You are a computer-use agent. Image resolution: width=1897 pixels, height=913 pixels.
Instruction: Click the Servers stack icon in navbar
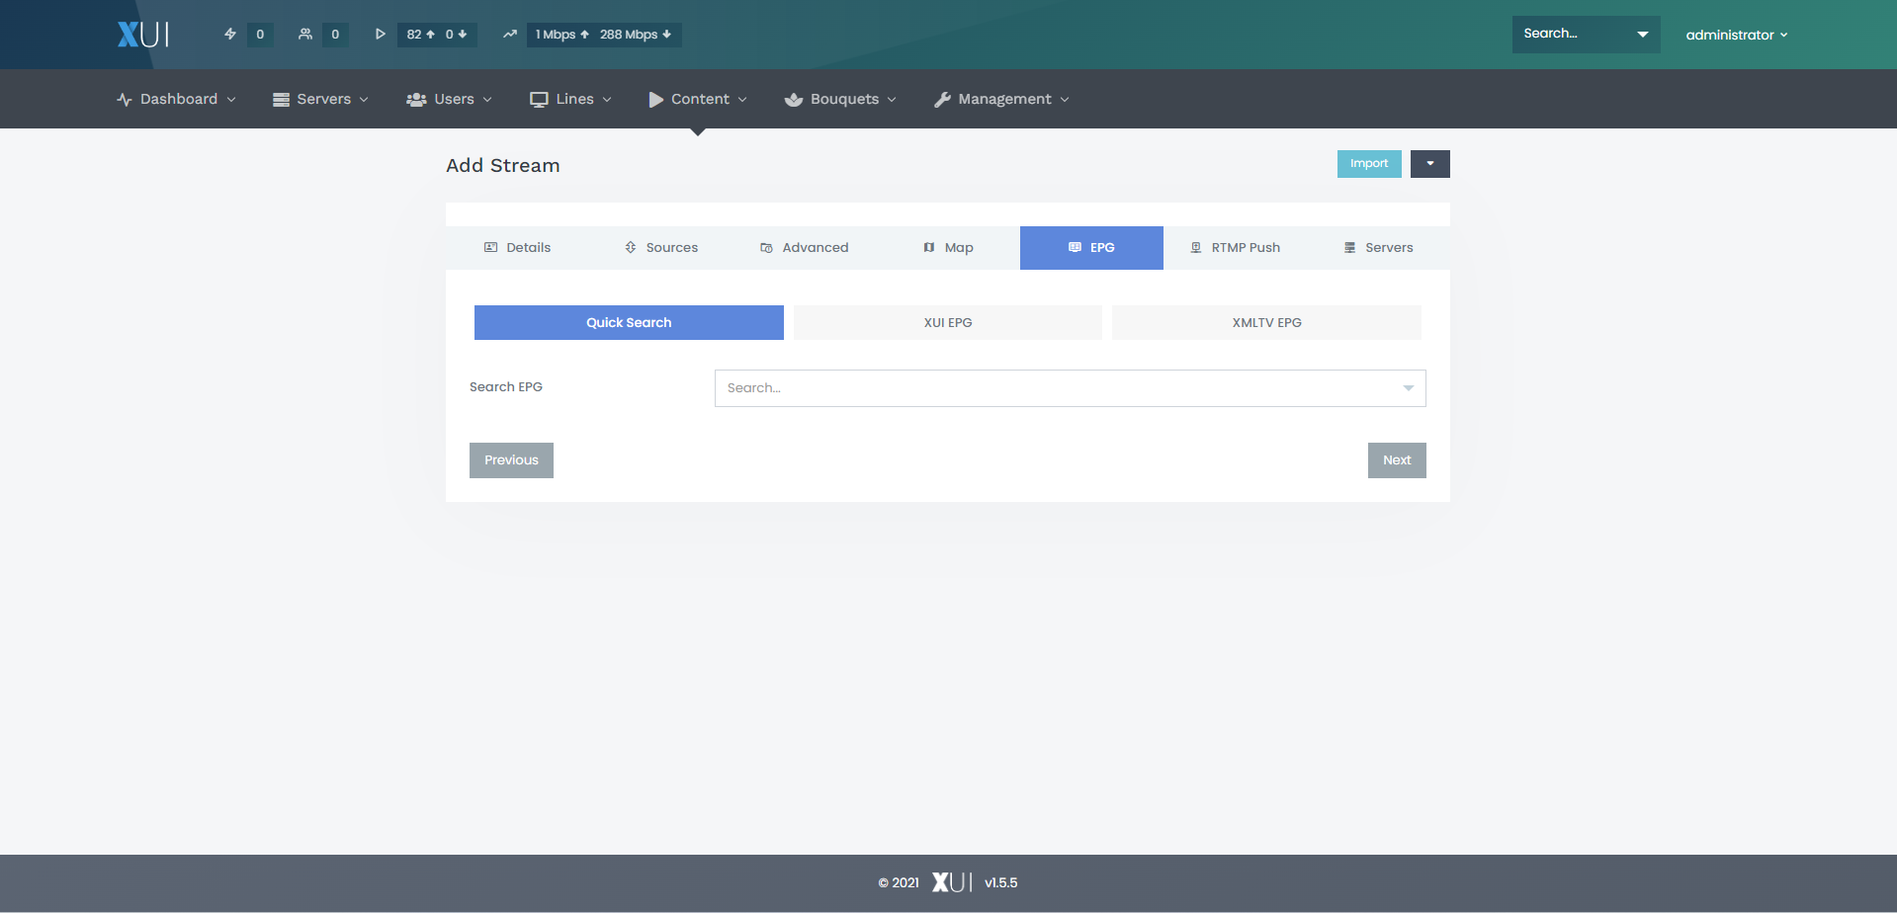tap(281, 100)
